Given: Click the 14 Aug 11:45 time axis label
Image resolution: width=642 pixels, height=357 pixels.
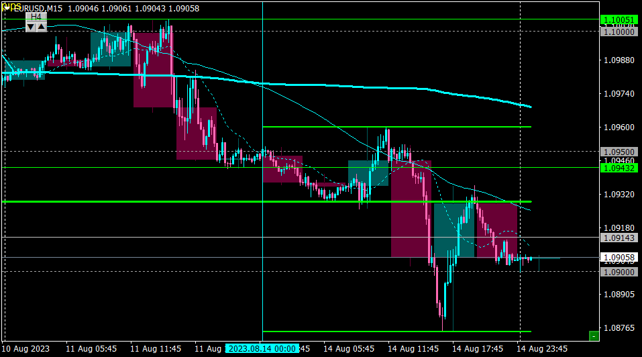Looking at the screenshot, I should [x=413, y=349].
